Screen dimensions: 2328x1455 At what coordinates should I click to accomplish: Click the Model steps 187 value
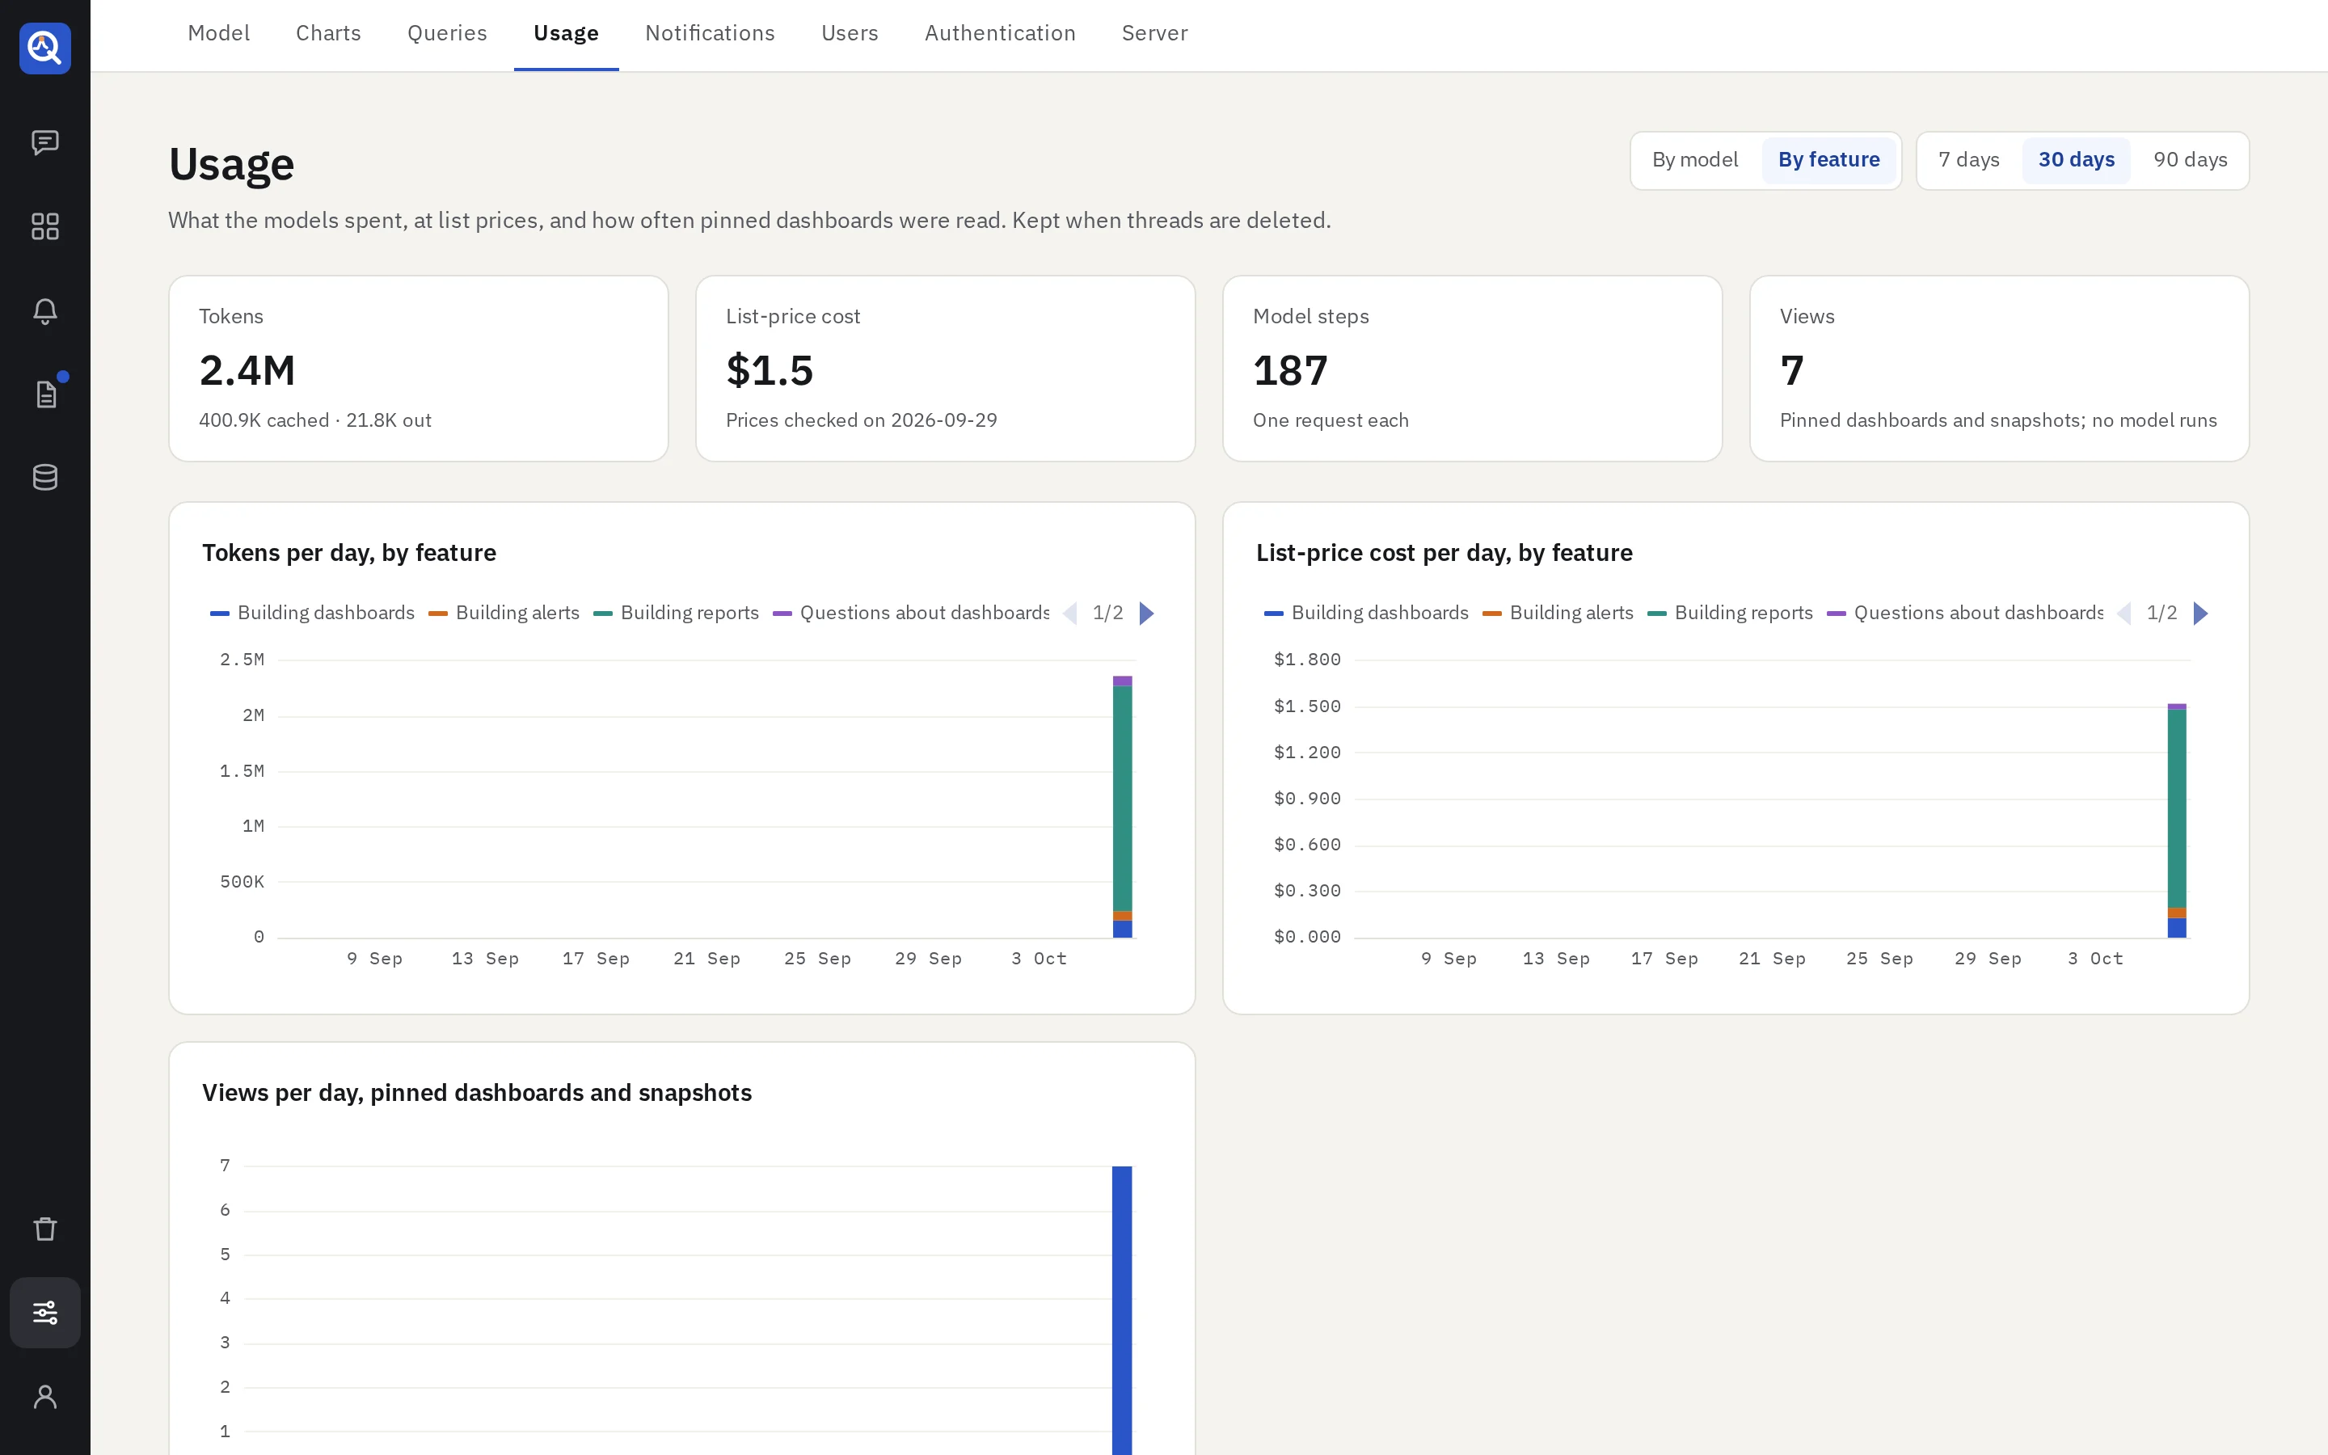[1290, 370]
